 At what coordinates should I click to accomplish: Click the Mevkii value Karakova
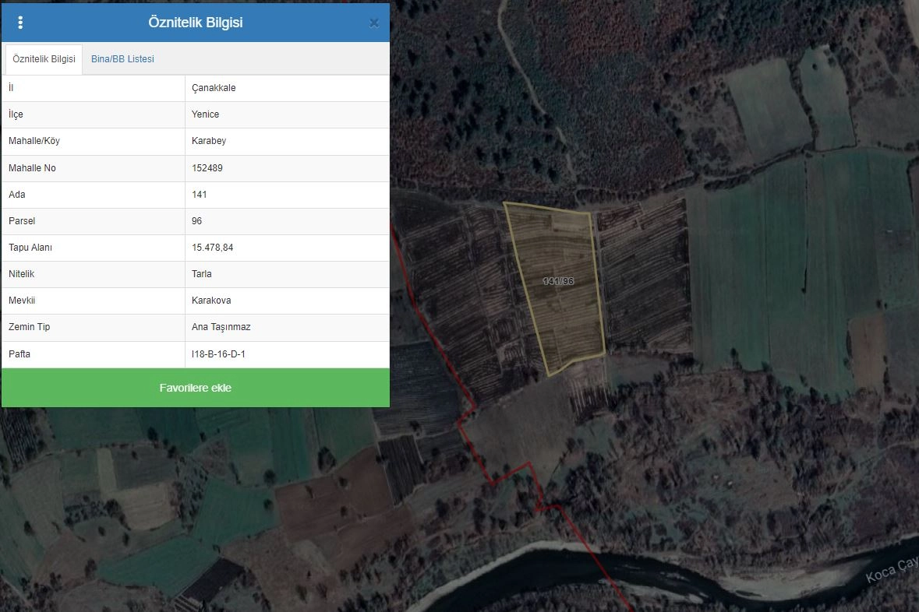point(211,301)
